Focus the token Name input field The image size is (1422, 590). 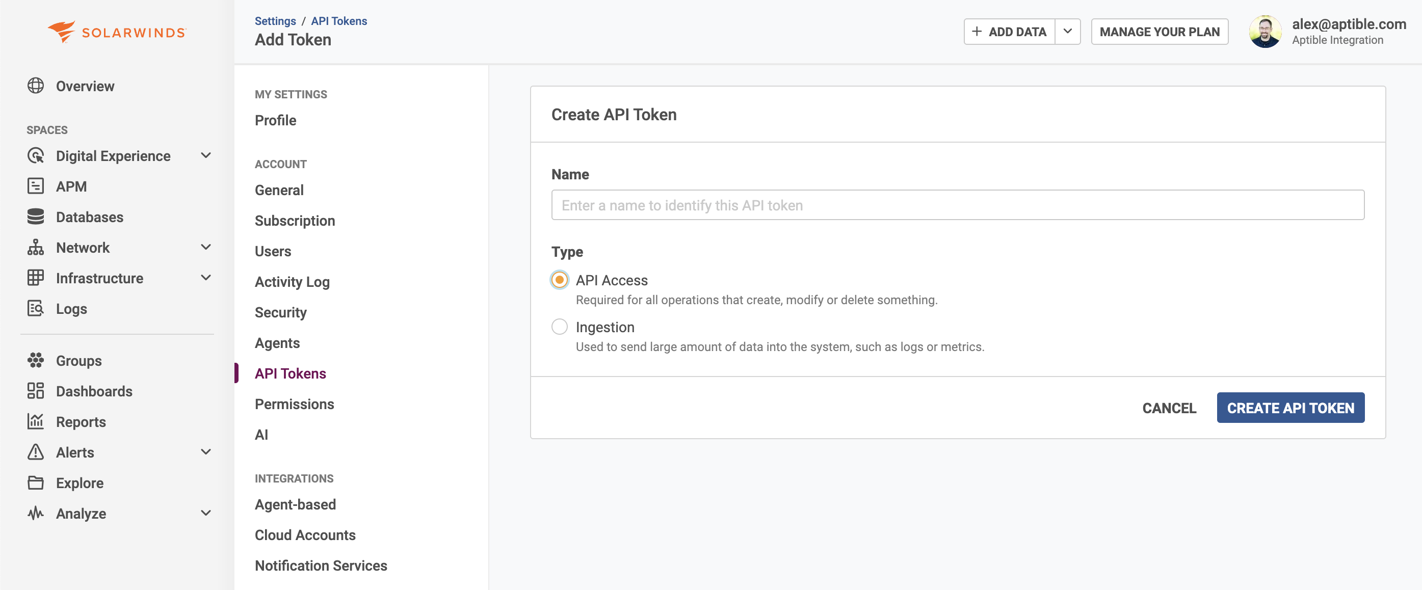(x=957, y=205)
